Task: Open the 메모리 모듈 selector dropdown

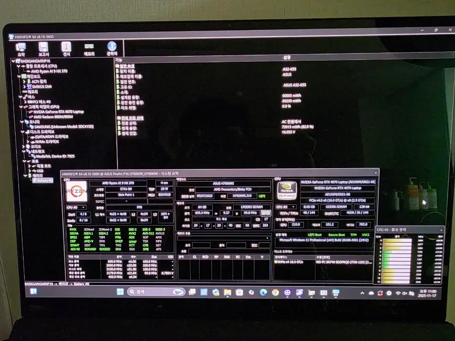Action: point(224,238)
